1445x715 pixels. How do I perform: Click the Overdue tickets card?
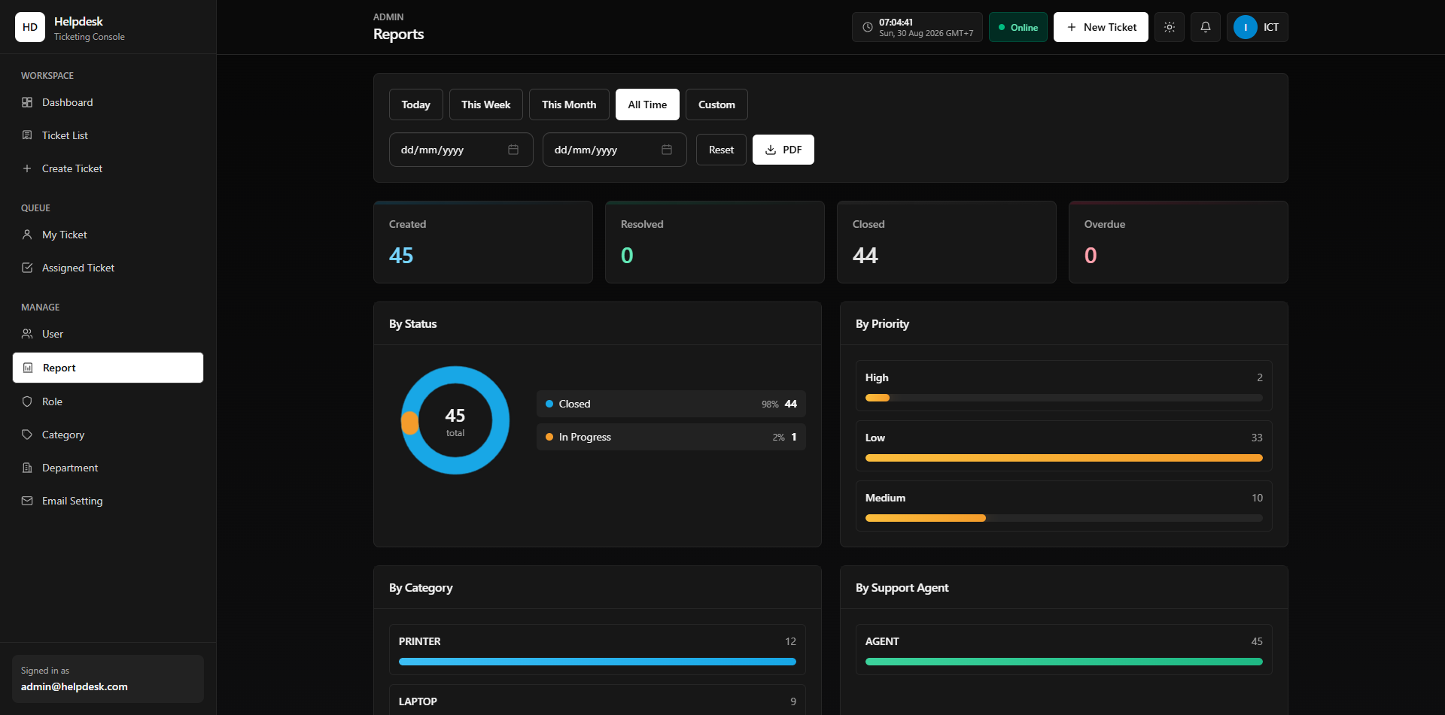pyautogui.click(x=1179, y=242)
